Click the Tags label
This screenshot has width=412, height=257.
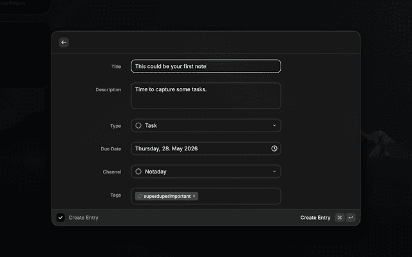click(x=116, y=195)
